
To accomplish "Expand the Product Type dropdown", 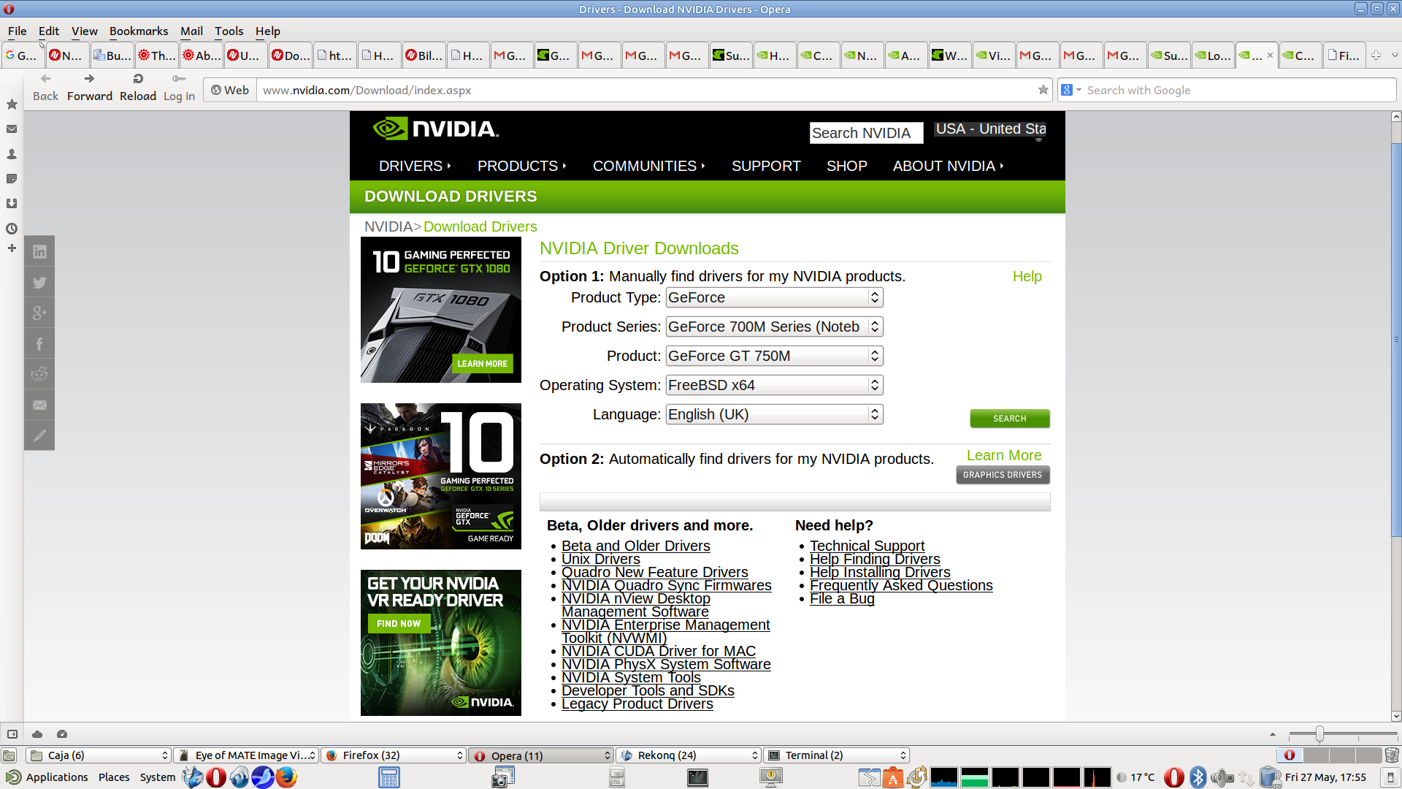I will coord(774,297).
